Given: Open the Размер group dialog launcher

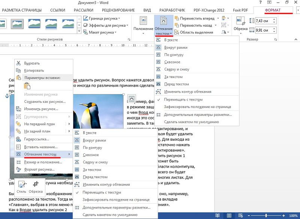Looking at the screenshot, I should click(276, 39).
